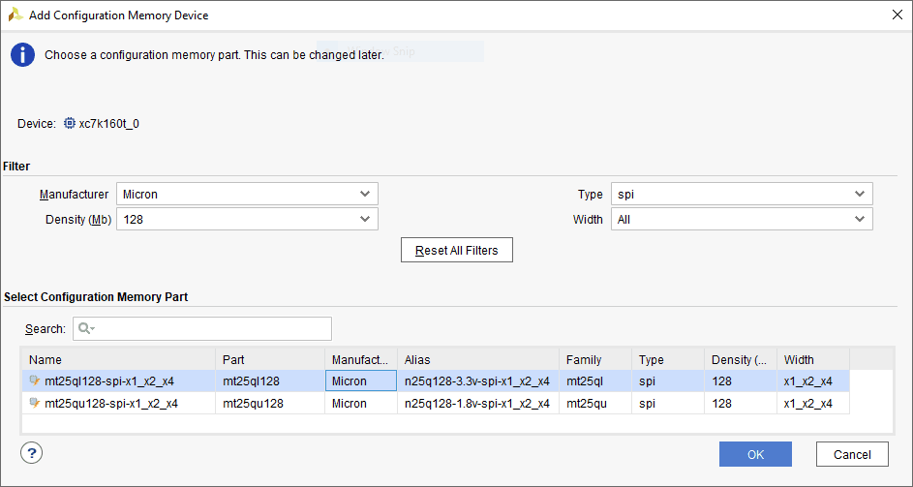This screenshot has width=913, height=487.
Task: Sort table by the Name column header
Action: [x=116, y=360]
